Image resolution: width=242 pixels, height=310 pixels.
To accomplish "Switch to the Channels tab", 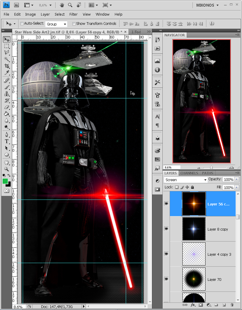I will pyautogui.click(x=189, y=173).
